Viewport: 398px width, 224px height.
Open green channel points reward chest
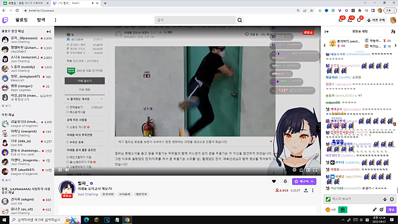click(x=343, y=210)
